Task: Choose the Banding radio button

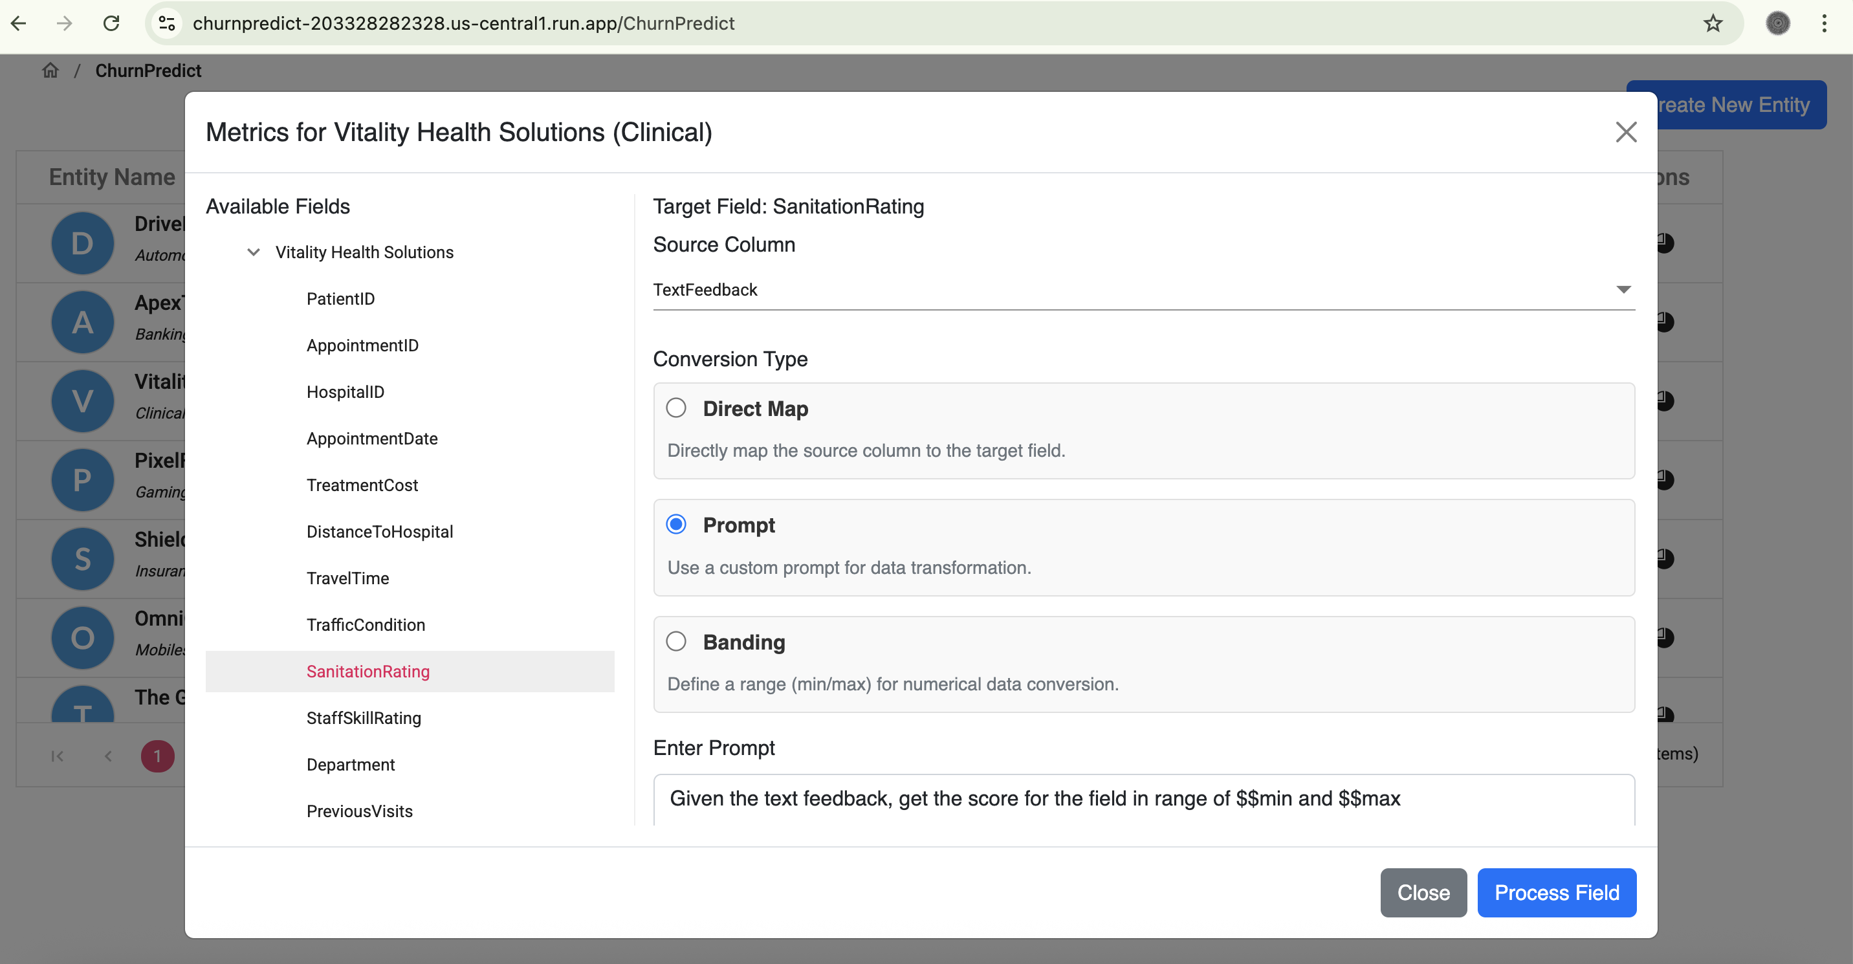Action: (x=675, y=641)
